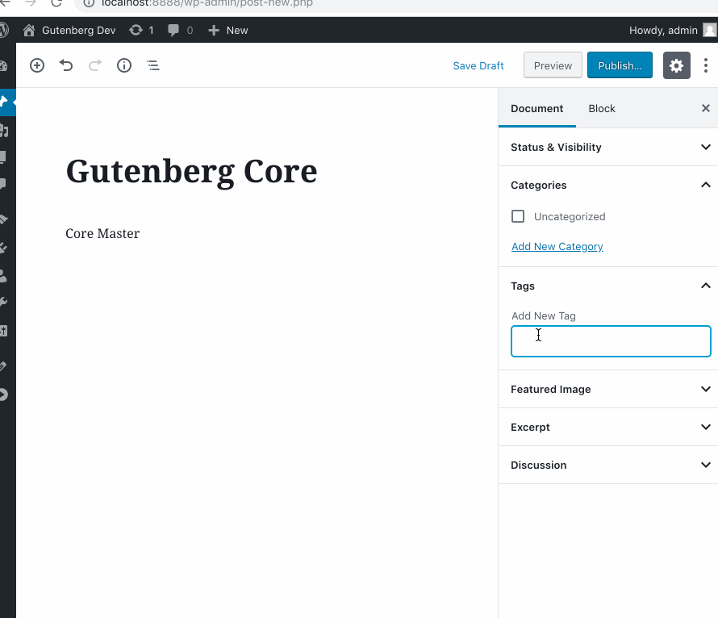Open the comments bubble icon in admin bar
The image size is (718, 618).
point(173,30)
